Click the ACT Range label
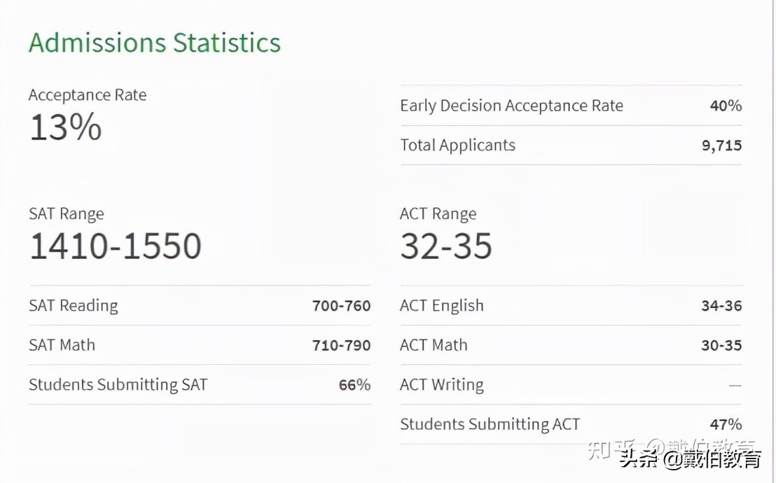The width and height of the screenshot is (776, 483). point(438,214)
